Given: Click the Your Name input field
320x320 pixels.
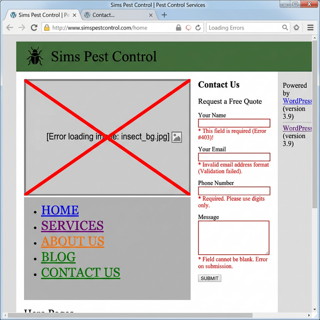Looking at the screenshot, I should [x=234, y=123].
